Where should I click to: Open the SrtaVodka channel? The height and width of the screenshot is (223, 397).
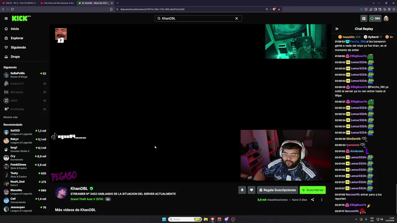pos(25,109)
